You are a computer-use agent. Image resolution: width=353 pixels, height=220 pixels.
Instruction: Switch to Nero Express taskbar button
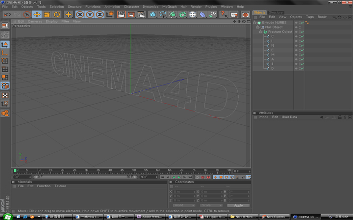click(274, 217)
